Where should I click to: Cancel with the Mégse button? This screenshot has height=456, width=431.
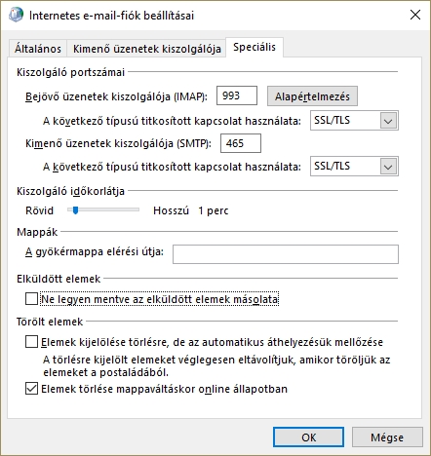387,437
